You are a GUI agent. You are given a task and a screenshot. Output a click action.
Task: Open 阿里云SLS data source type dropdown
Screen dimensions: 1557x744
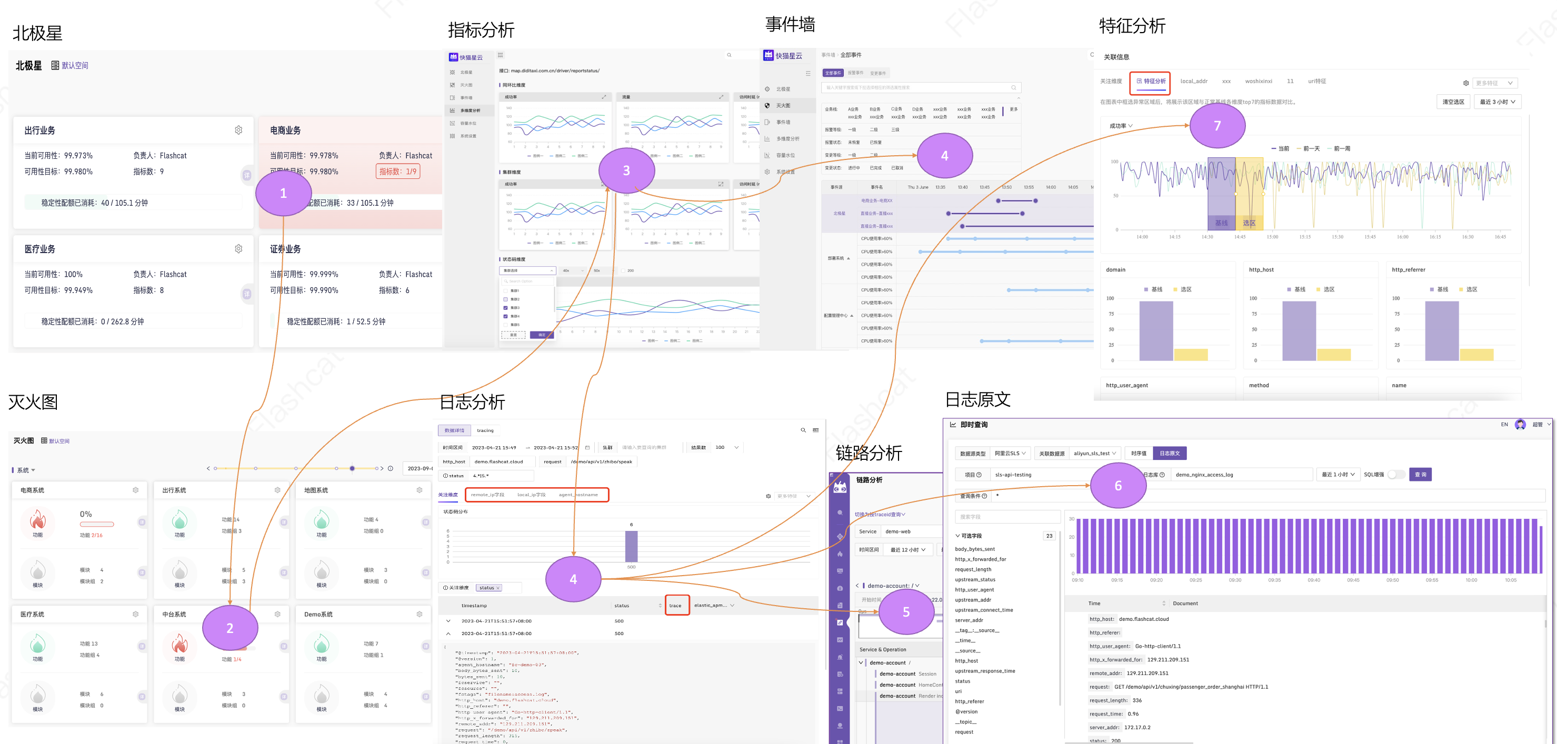coord(1010,453)
